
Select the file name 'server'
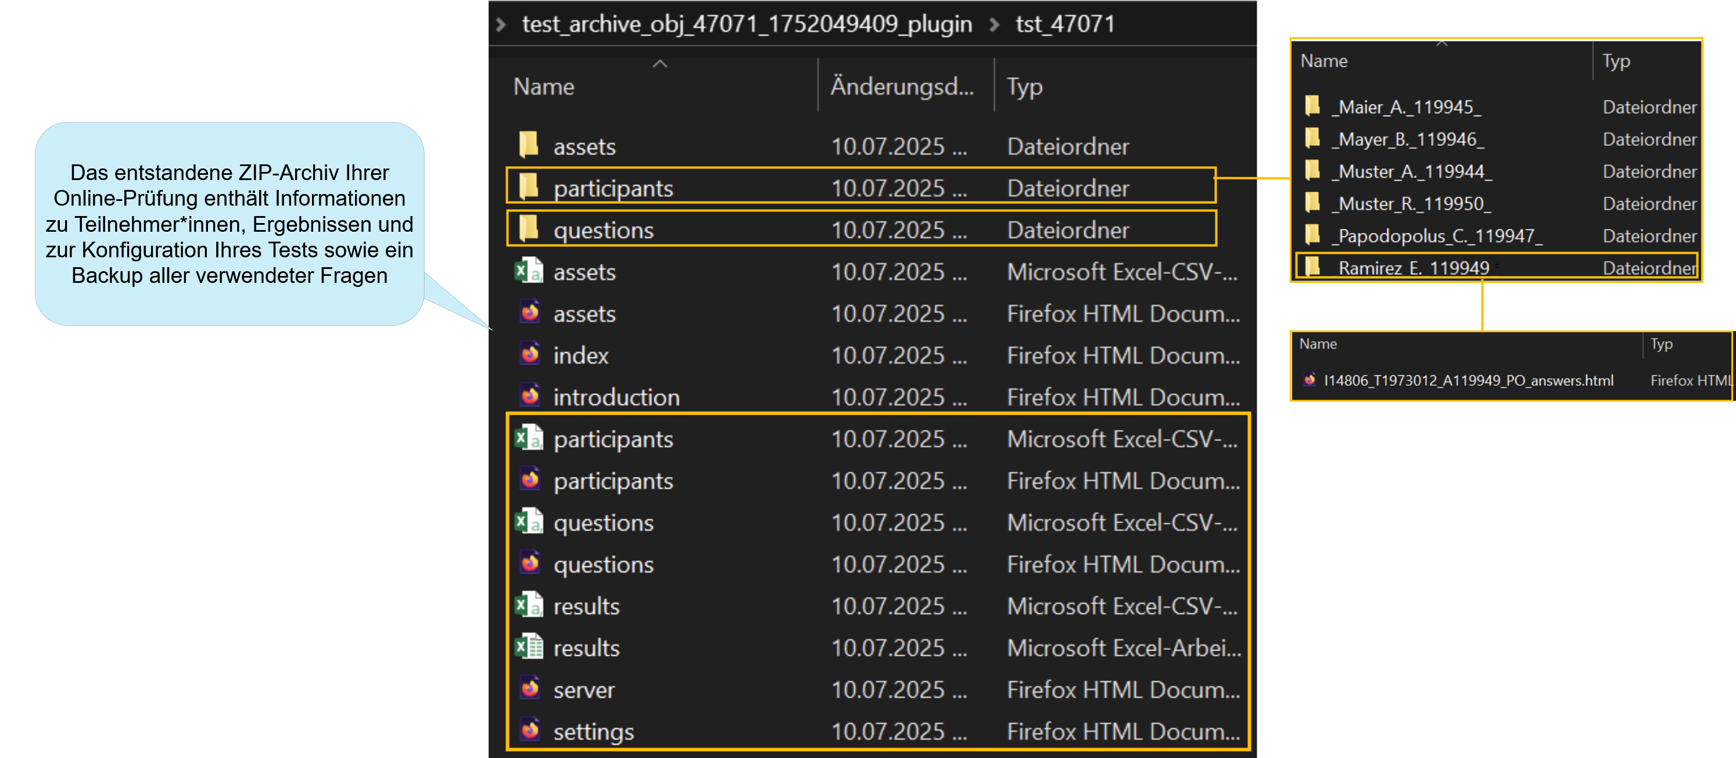(584, 690)
